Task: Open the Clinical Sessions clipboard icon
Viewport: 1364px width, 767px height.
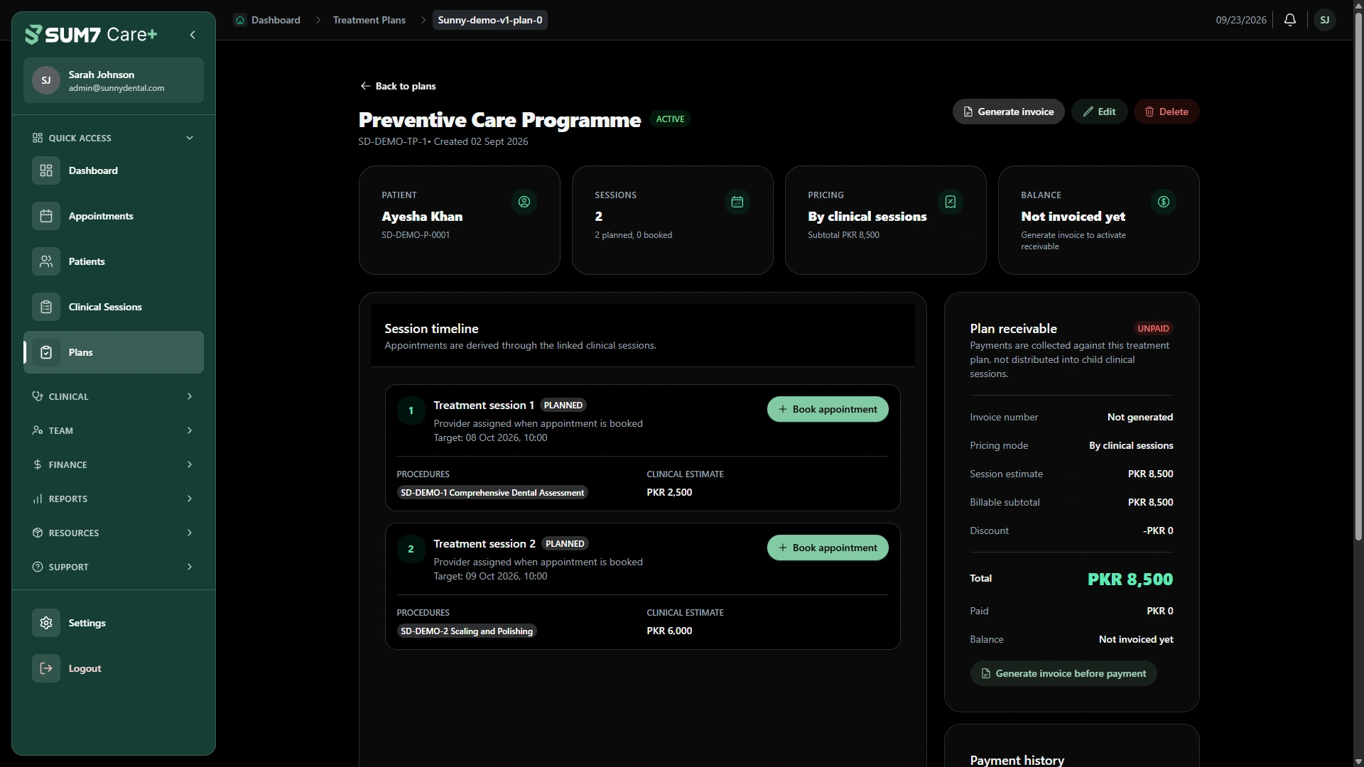Action: coord(46,307)
